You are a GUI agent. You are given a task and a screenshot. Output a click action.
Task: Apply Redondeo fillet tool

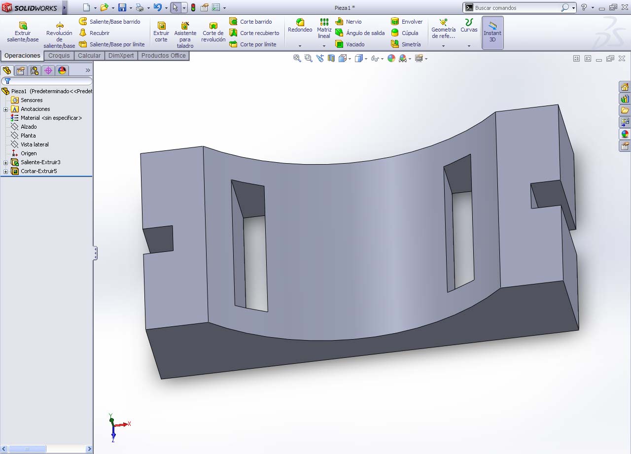300,26
